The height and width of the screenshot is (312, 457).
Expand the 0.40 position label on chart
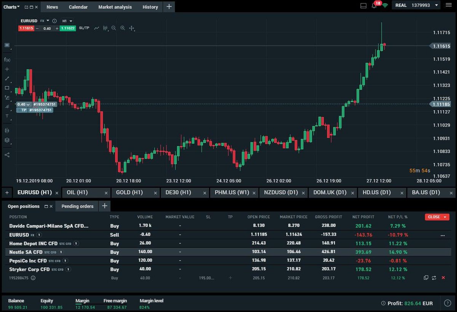point(23,104)
